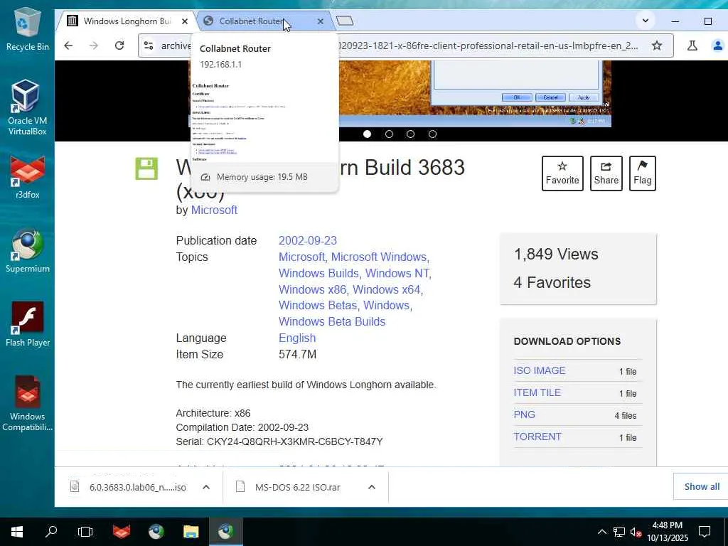Open the 2002-09-23 publication date link

(x=307, y=240)
